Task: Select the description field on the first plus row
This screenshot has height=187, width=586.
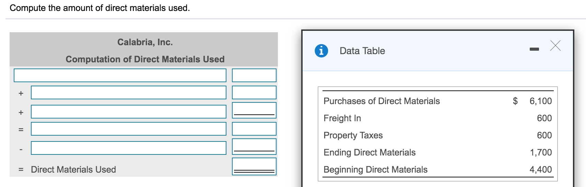Action: [x=128, y=92]
